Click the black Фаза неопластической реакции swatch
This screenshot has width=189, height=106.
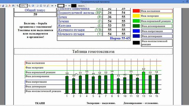click(136, 43)
